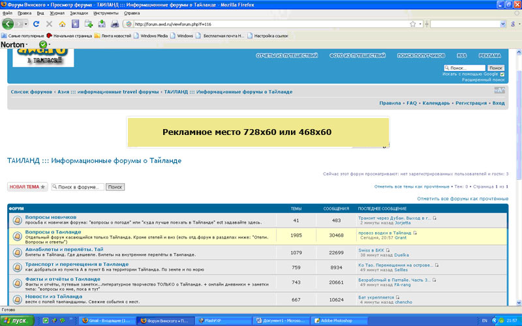The width and height of the screenshot is (522, 326).
Task: Open the RSS header link
Action: click(x=461, y=55)
